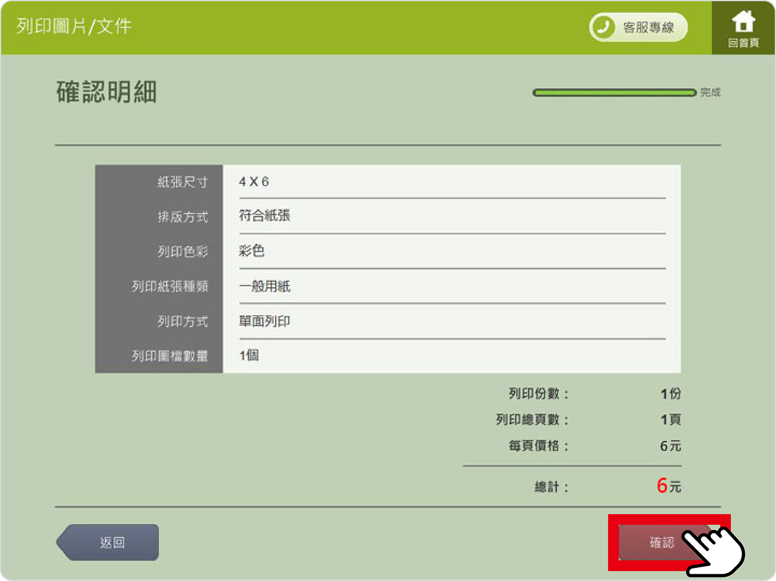Select the 符合紙張 layout option value
Viewport: 776px width, 581px height.
tap(264, 217)
